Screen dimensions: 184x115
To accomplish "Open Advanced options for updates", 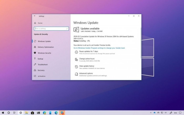I will click(86, 74).
